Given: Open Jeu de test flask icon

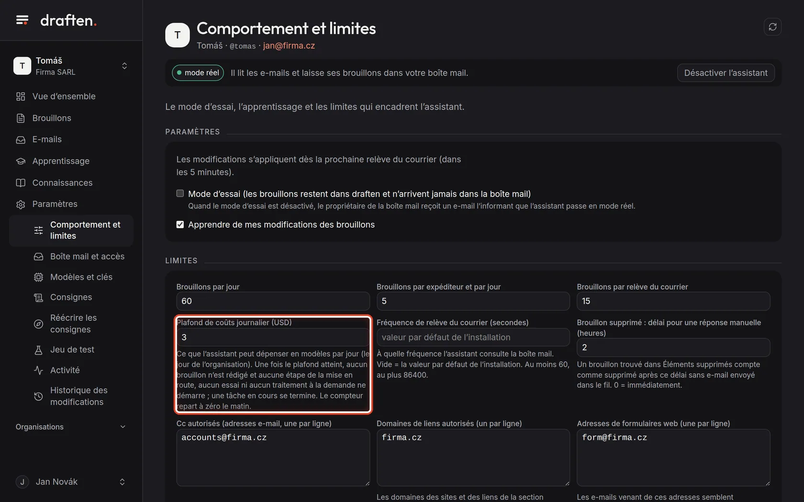Looking at the screenshot, I should point(38,350).
